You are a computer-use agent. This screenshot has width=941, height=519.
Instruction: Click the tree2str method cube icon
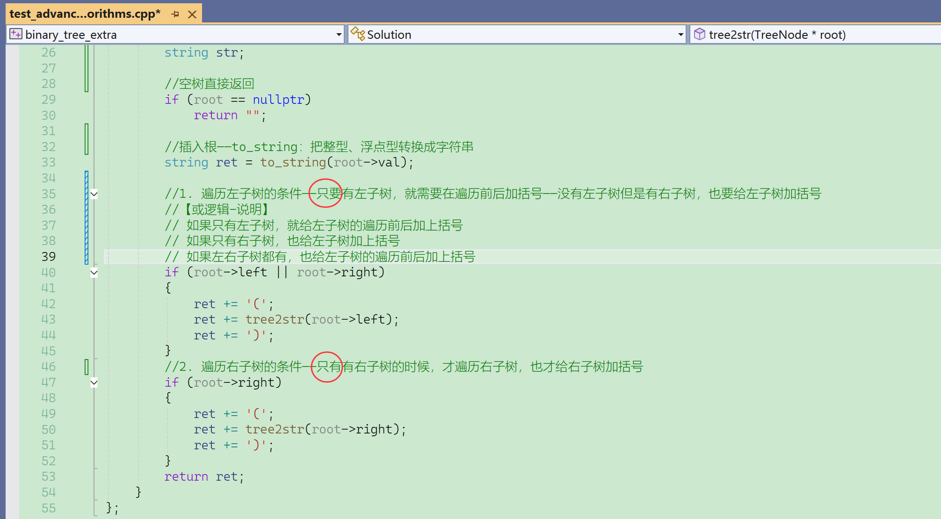[x=699, y=34]
